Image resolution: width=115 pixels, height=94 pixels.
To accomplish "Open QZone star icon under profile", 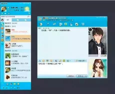I will point(2,13).
